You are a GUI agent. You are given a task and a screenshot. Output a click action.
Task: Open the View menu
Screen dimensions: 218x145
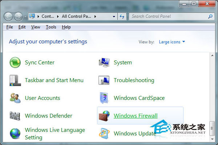36,27
